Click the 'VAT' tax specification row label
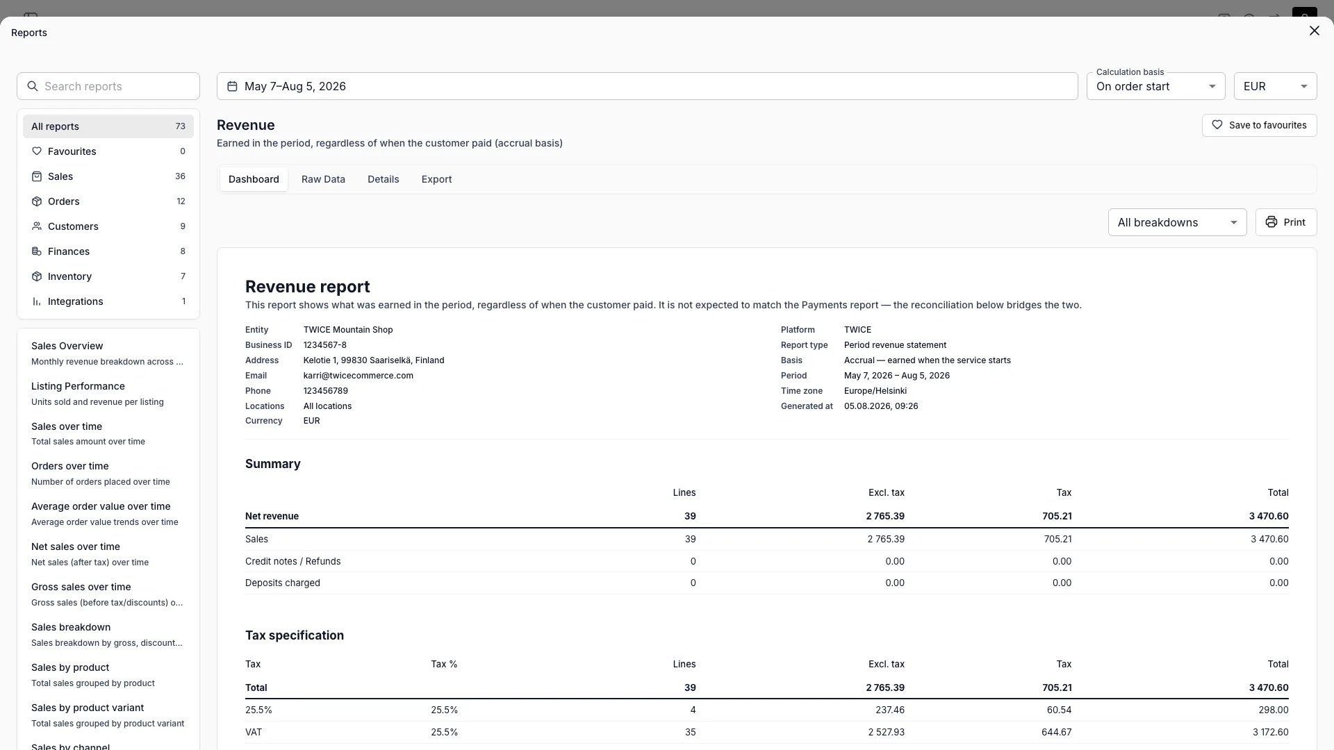The width and height of the screenshot is (1334, 750). click(x=254, y=732)
